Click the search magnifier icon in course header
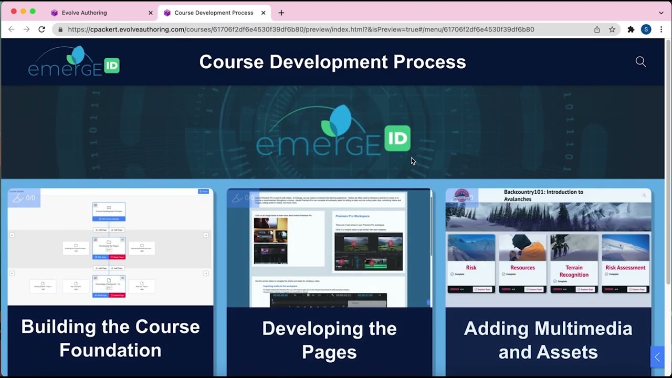The width and height of the screenshot is (672, 378). click(x=640, y=62)
